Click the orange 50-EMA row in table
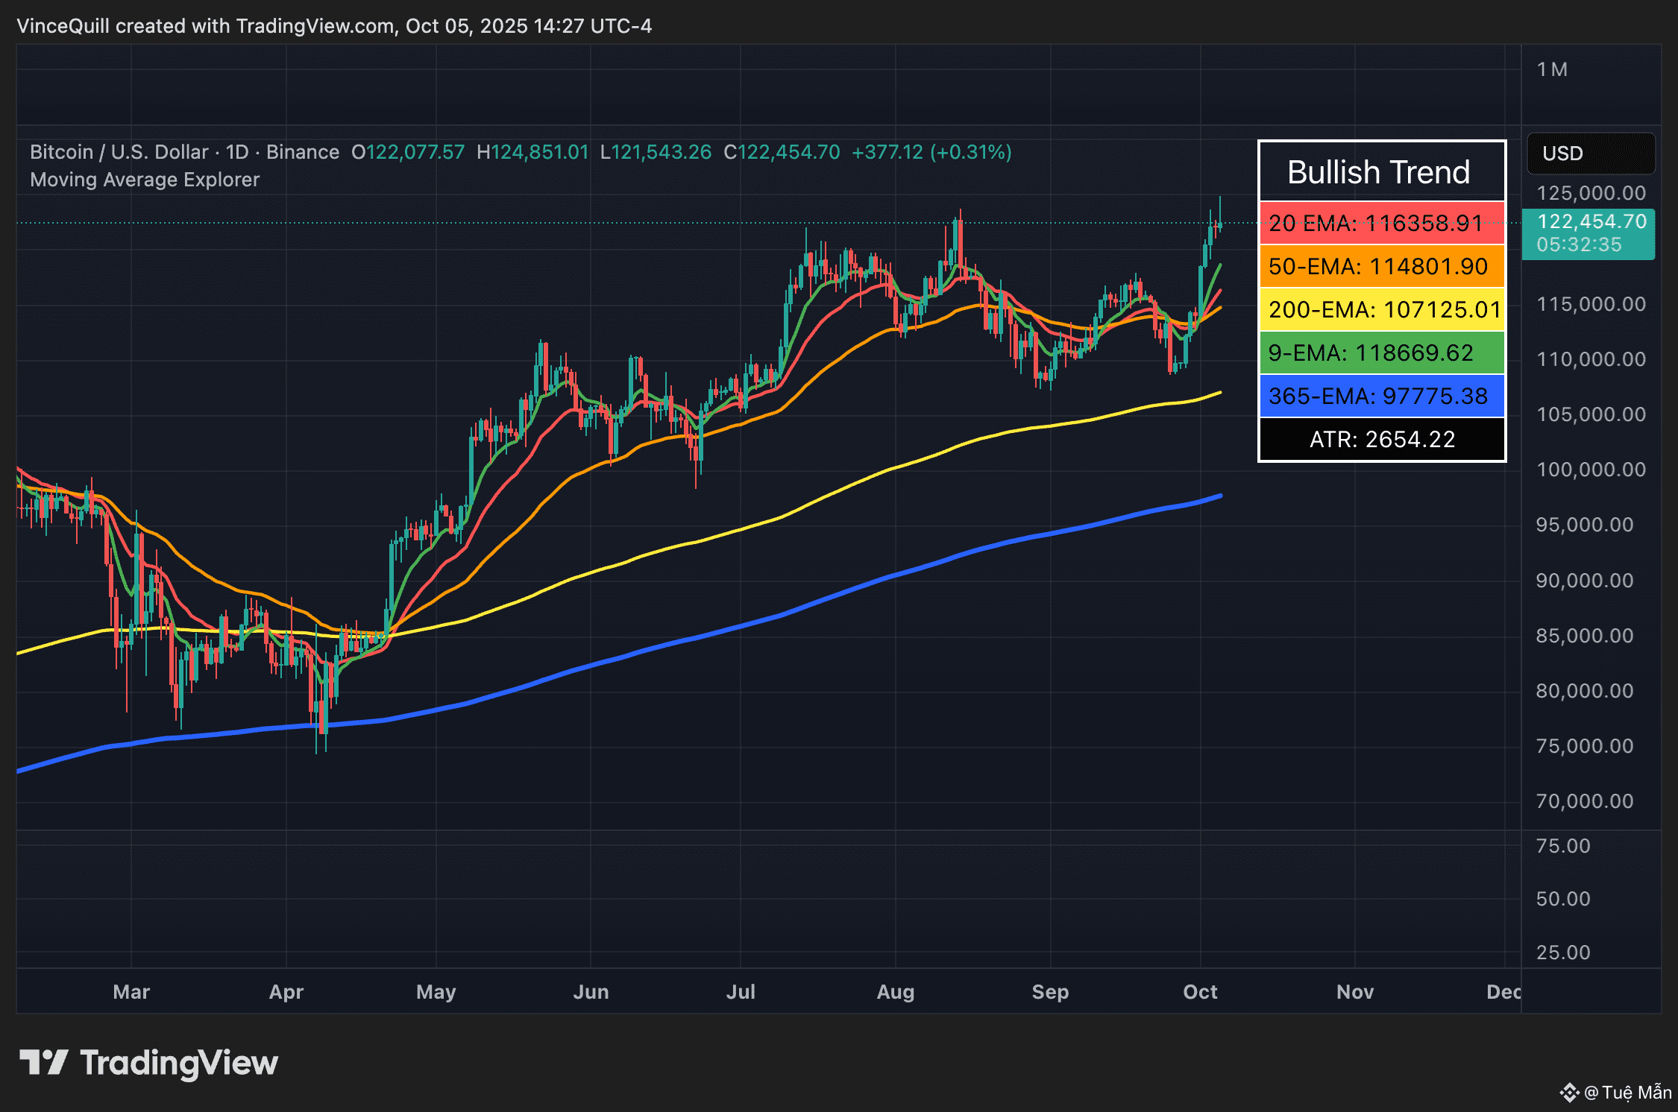Screen dimensions: 1678x1112 [x=1381, y=266]
